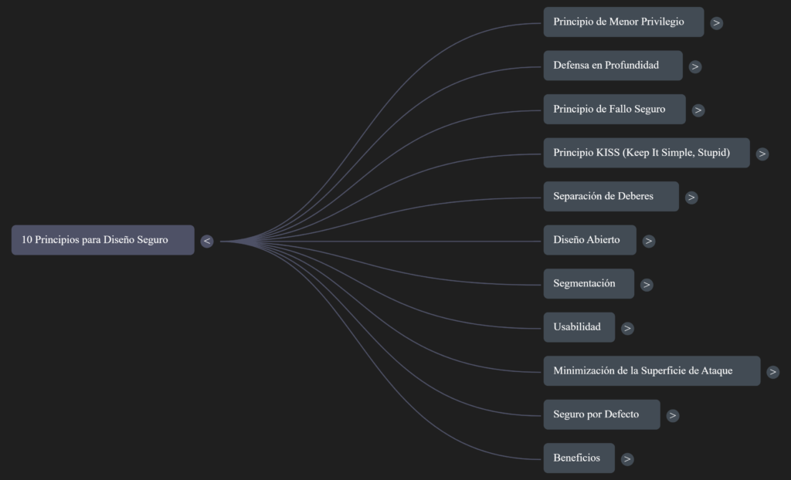Expand the Beneficios node arrow
The width and height of the screenshot is (791, 480).
627,459
